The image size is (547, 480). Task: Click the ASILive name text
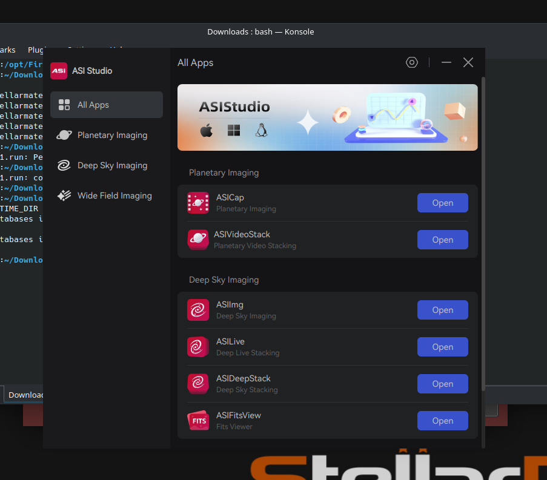point(230,341)
